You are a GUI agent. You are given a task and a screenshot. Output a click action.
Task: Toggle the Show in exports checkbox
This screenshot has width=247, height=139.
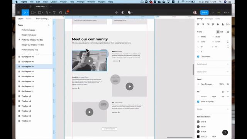[198, 102]
